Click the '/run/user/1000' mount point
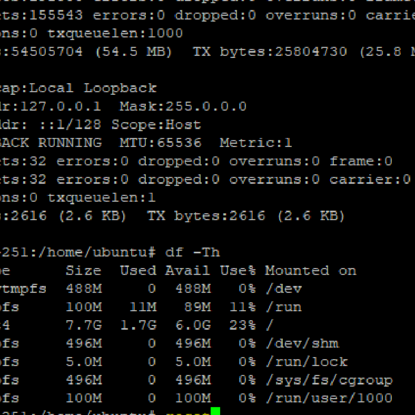 click(329, 398)
